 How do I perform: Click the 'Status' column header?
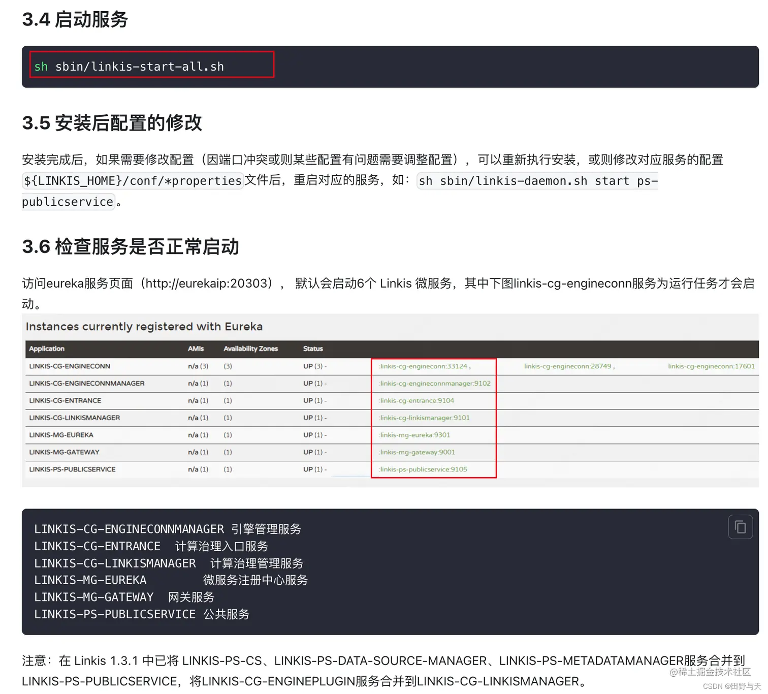(x=313, y=349)
